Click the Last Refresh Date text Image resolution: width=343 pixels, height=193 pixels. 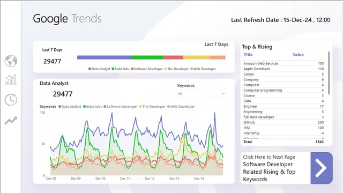(x=281, y=20)
